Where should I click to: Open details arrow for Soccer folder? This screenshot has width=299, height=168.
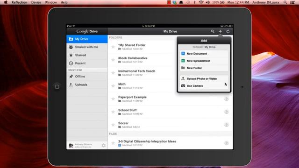[x=226, y=125]
